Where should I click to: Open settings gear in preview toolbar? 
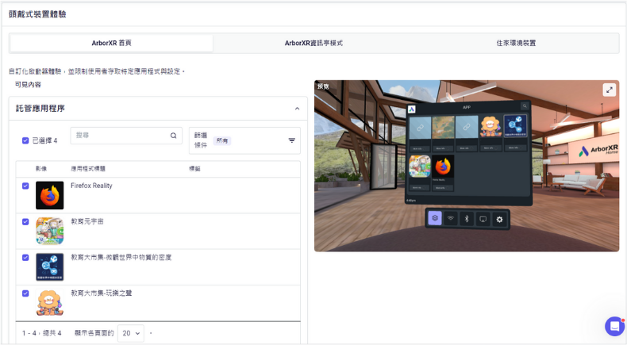coord(499,219)
